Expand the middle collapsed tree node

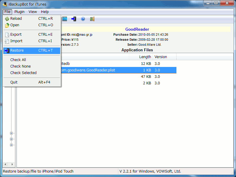click(12, 139)
